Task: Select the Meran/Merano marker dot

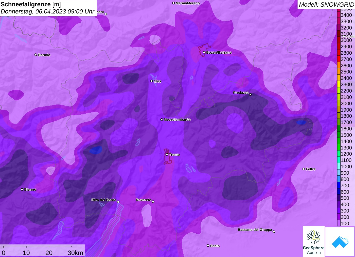Action: coord(173,3)
